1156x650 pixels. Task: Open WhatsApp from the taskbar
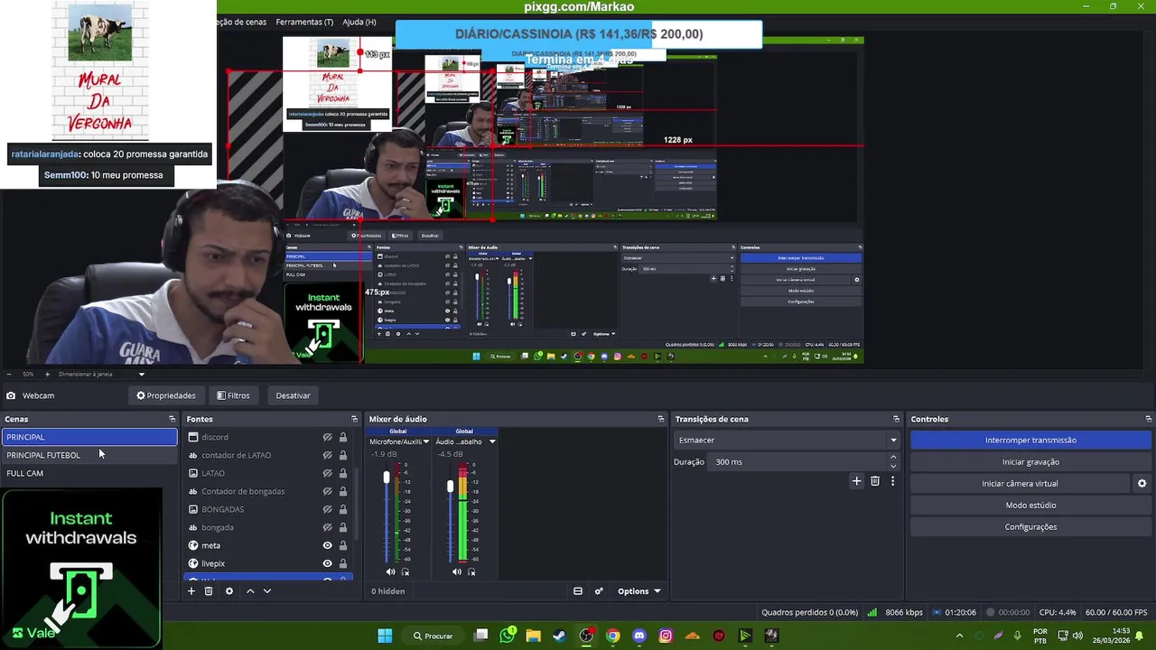[x=508, y=636]
